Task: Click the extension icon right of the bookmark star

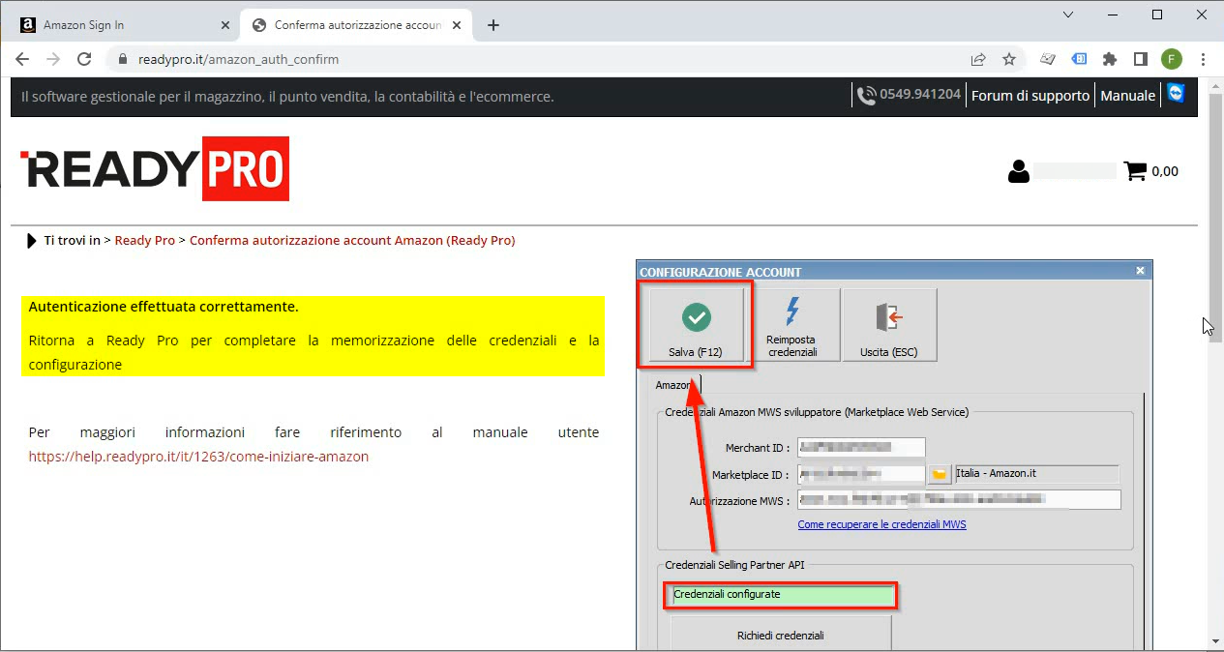Action: click(x=1048, y=59)
